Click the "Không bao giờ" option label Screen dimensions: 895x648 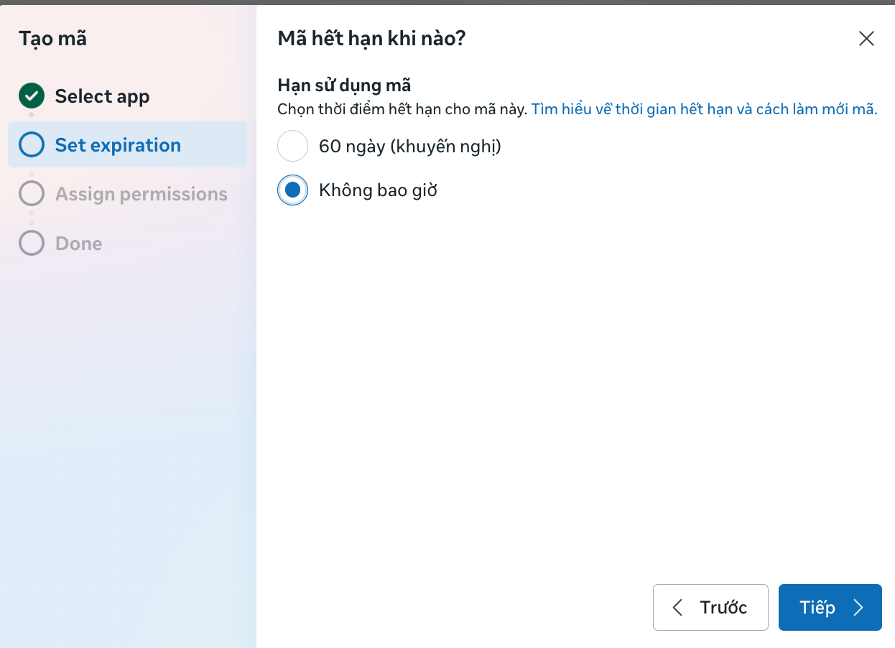(x=378, y=190)
